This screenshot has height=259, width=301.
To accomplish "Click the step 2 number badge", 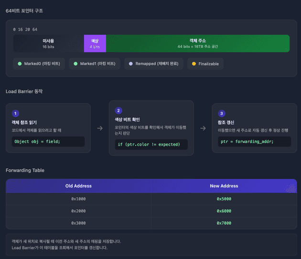I will 119,110.
